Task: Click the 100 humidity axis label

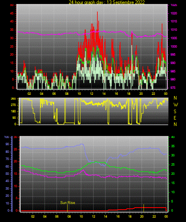Action: click(x=7, y=137)
